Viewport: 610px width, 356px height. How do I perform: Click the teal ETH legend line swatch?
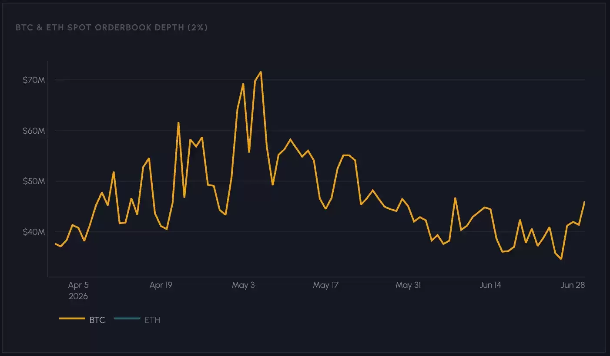click(127, 319)
